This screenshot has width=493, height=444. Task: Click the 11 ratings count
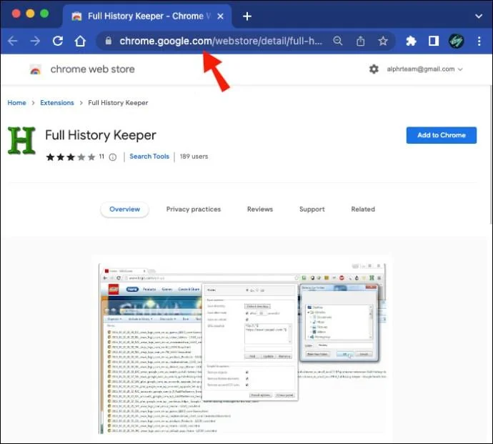click(101, 157)
